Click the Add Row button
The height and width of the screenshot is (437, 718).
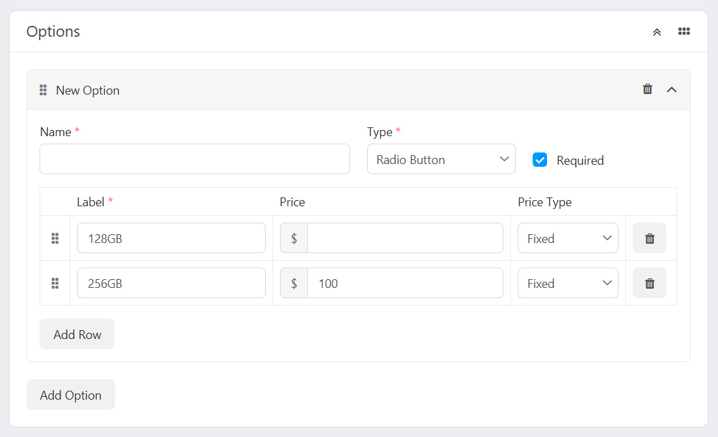77,334
